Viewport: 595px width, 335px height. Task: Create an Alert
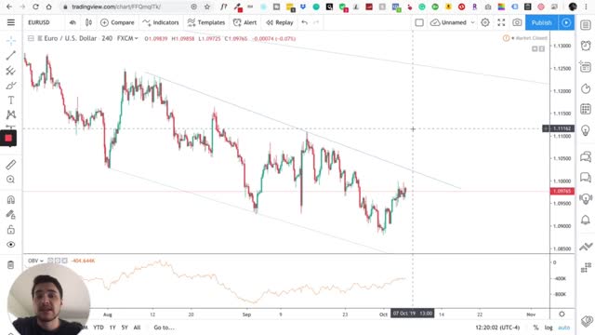point(245,22)
